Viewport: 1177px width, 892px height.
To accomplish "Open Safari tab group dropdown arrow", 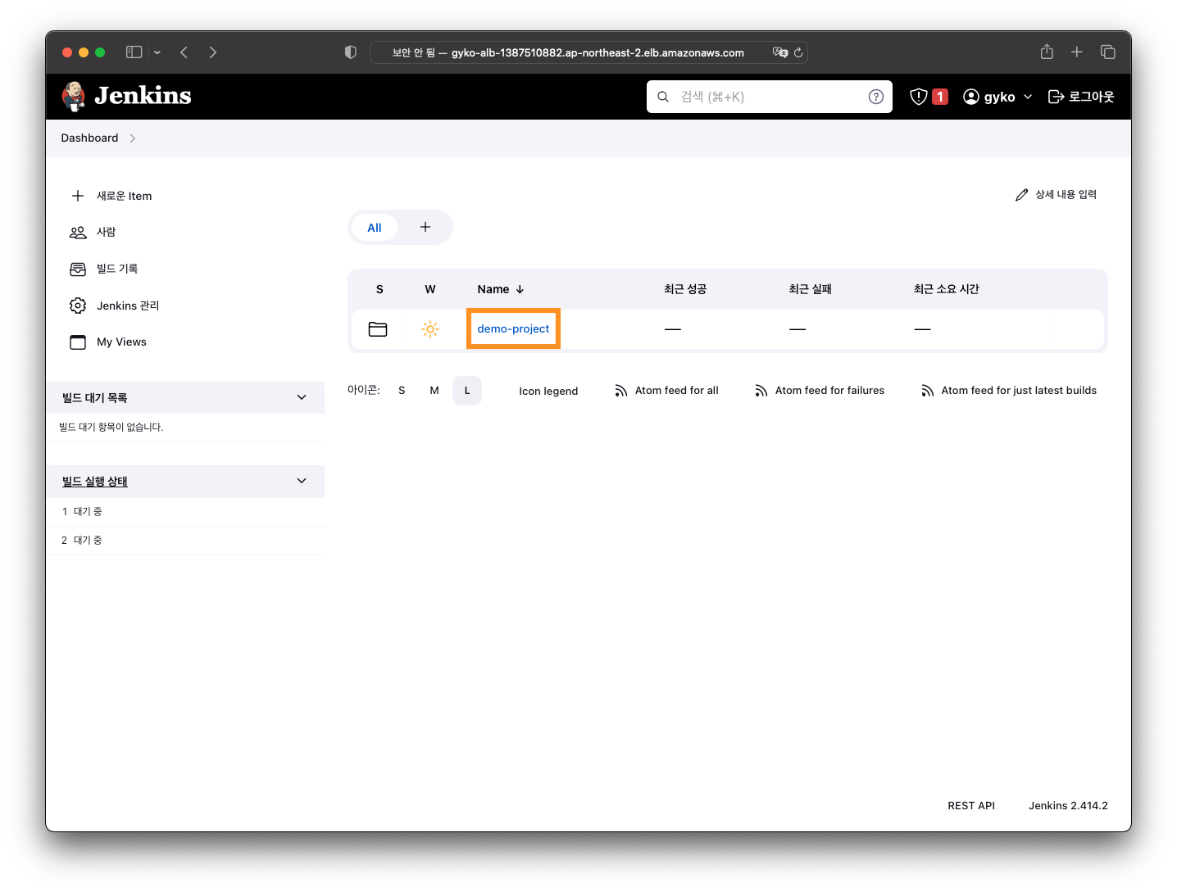I will pyautogui.click(x=157, y=52).
